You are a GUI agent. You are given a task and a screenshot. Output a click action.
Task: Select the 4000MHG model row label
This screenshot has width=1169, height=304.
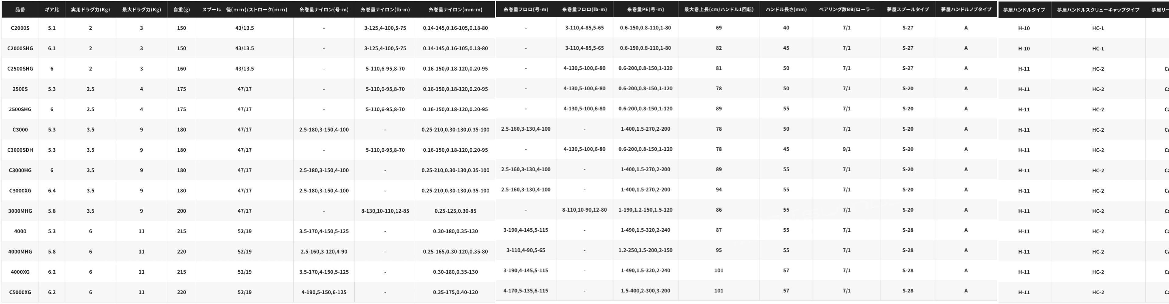[20, 252]
